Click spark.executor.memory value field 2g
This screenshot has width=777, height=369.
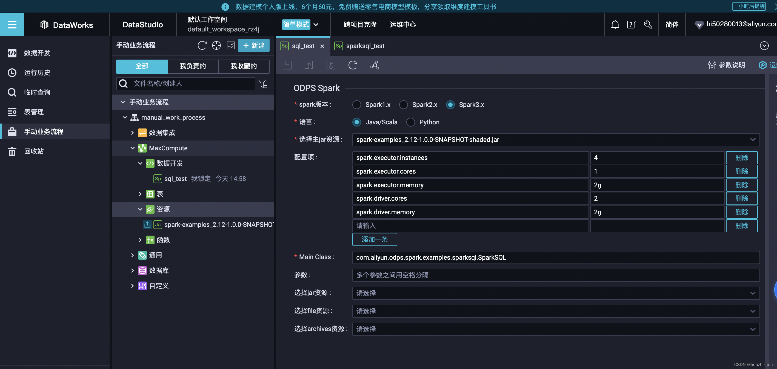(657, 185)
